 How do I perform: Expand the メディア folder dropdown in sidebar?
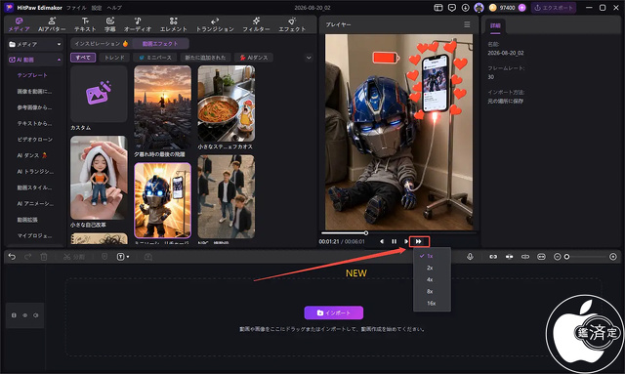[59, 44]
